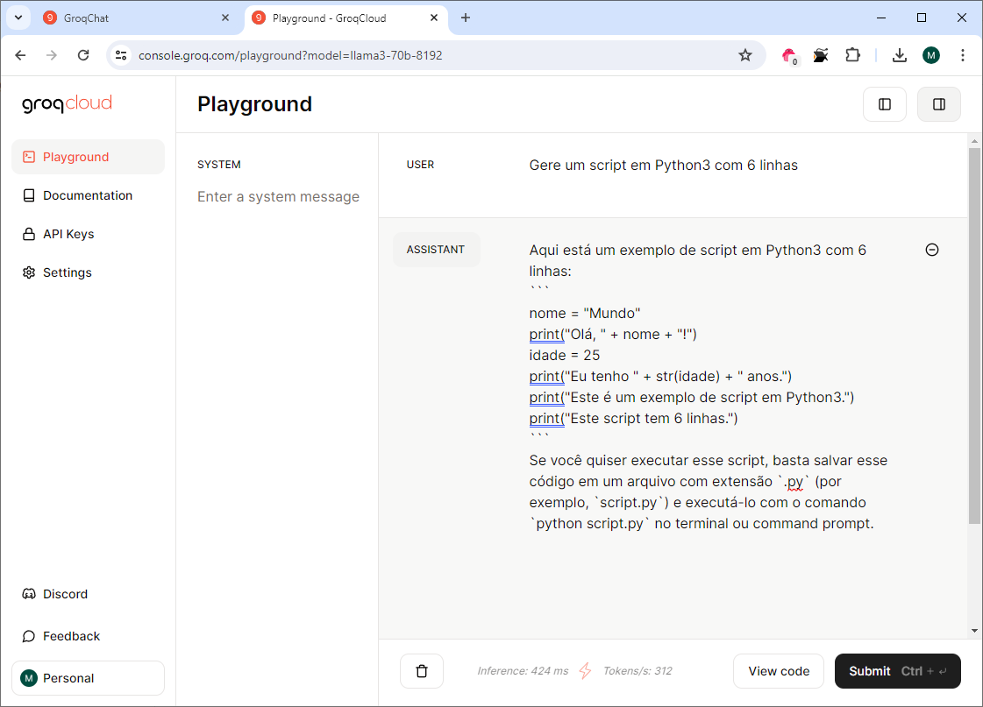Image resolution: width=983 pixels, height=707 pixels.
Task: Click the scrollbar down arrow
Action: [x=974, y=631]
